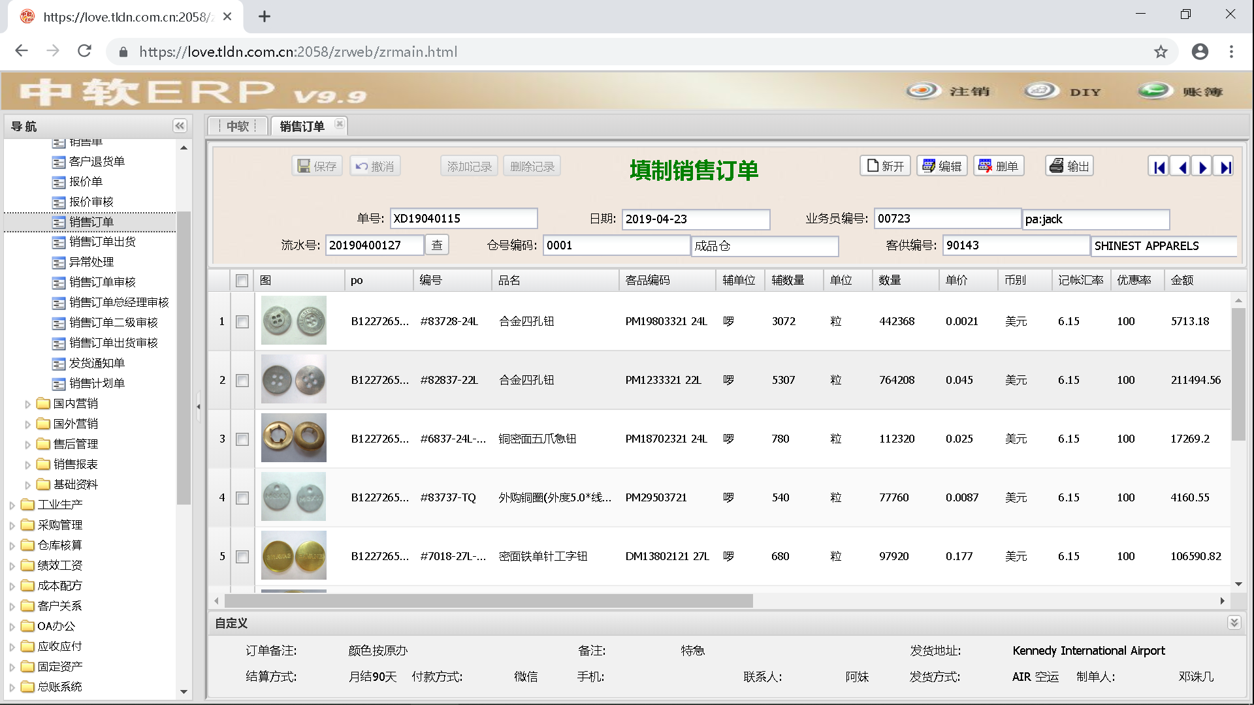
Task: Check the checkbox for row 4 #83737-TQ
Action: click(x=242, y=498)
